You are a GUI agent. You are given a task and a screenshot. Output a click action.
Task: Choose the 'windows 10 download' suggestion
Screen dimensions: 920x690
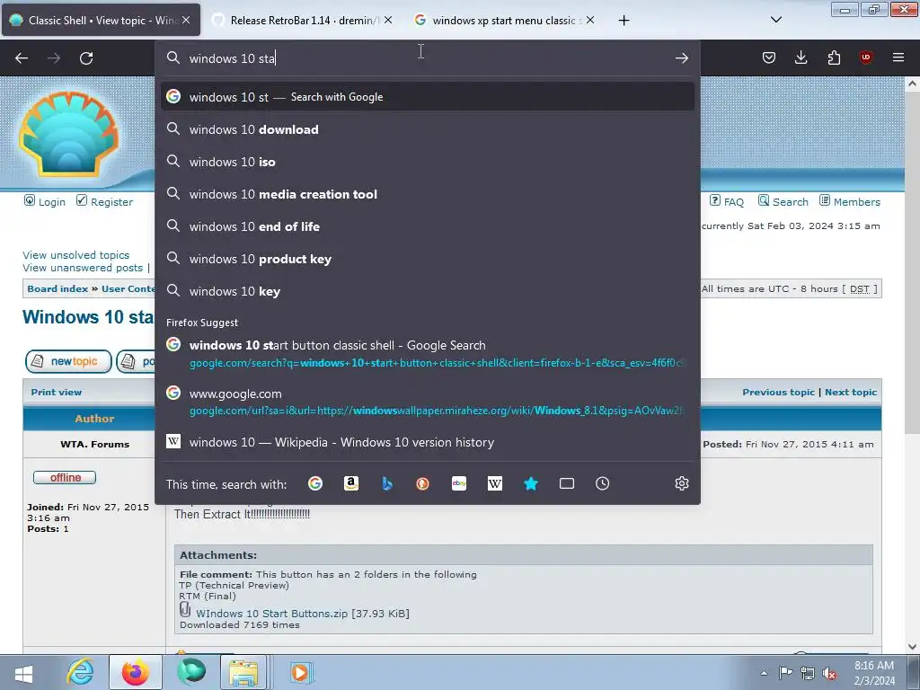click(427, 129)
